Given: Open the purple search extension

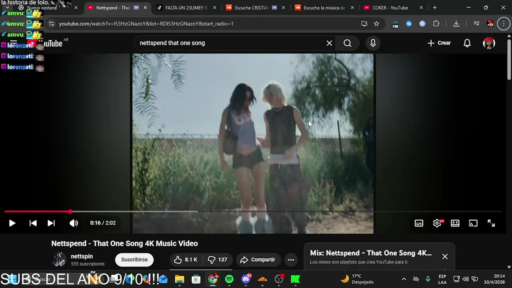Looking at the screenshot, I should pyautogui.click(x=422, y=24).
